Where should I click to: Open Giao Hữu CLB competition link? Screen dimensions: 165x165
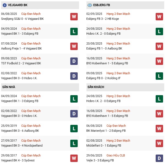click(116, 155)
